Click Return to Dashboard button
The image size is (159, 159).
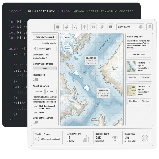(x=45, y=37)
